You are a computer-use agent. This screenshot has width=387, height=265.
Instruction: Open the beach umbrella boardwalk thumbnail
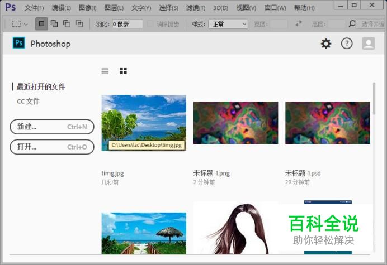click(x=144, y=233)
